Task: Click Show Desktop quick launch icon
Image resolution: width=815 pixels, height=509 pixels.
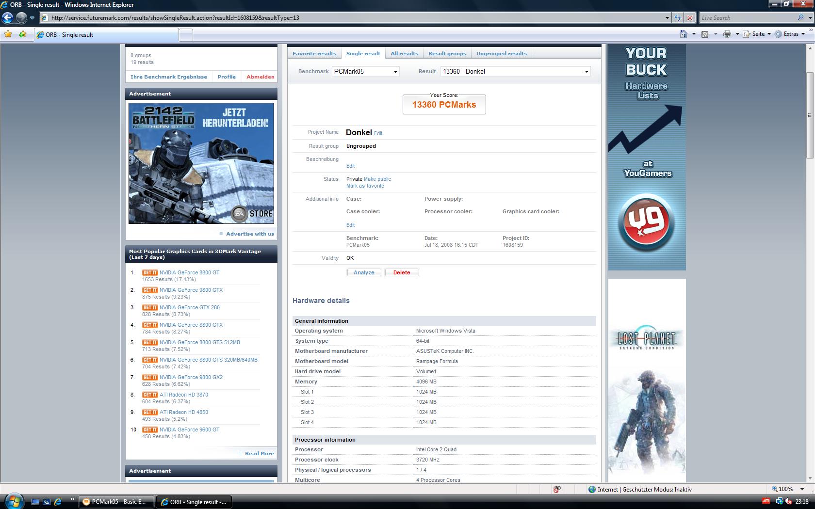Action: pyautogui.click(x=35, y=502)
